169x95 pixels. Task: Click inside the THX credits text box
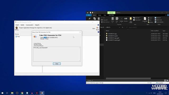coord(57,54)
